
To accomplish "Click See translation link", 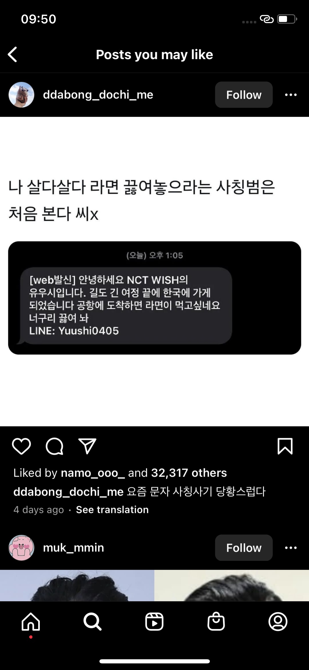I will tap(112, 510).
